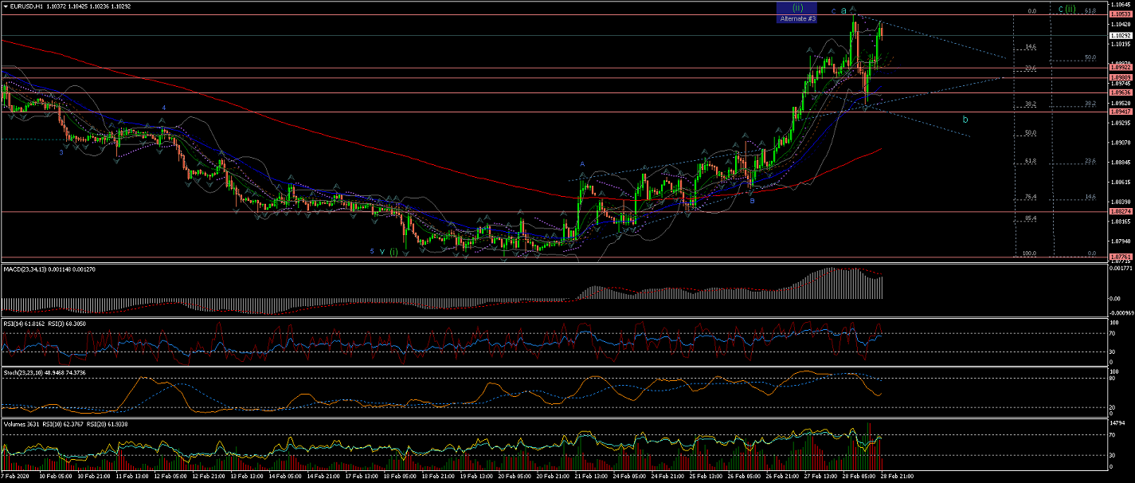Click the blue wave label 'B'
1135x483 pixels.
(x=752, y=201)
